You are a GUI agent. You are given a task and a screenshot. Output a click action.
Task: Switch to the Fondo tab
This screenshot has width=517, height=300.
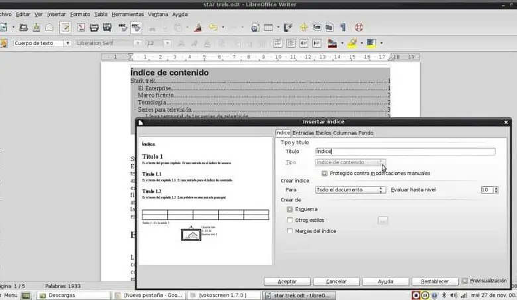(x=366, y=133)
